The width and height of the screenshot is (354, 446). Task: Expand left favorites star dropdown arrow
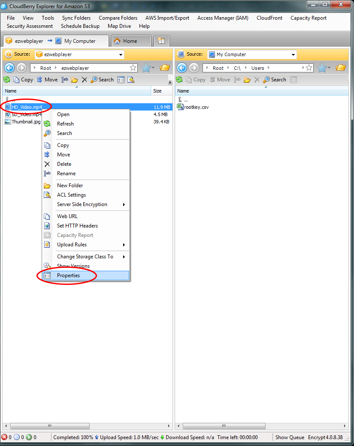[153, 68]
